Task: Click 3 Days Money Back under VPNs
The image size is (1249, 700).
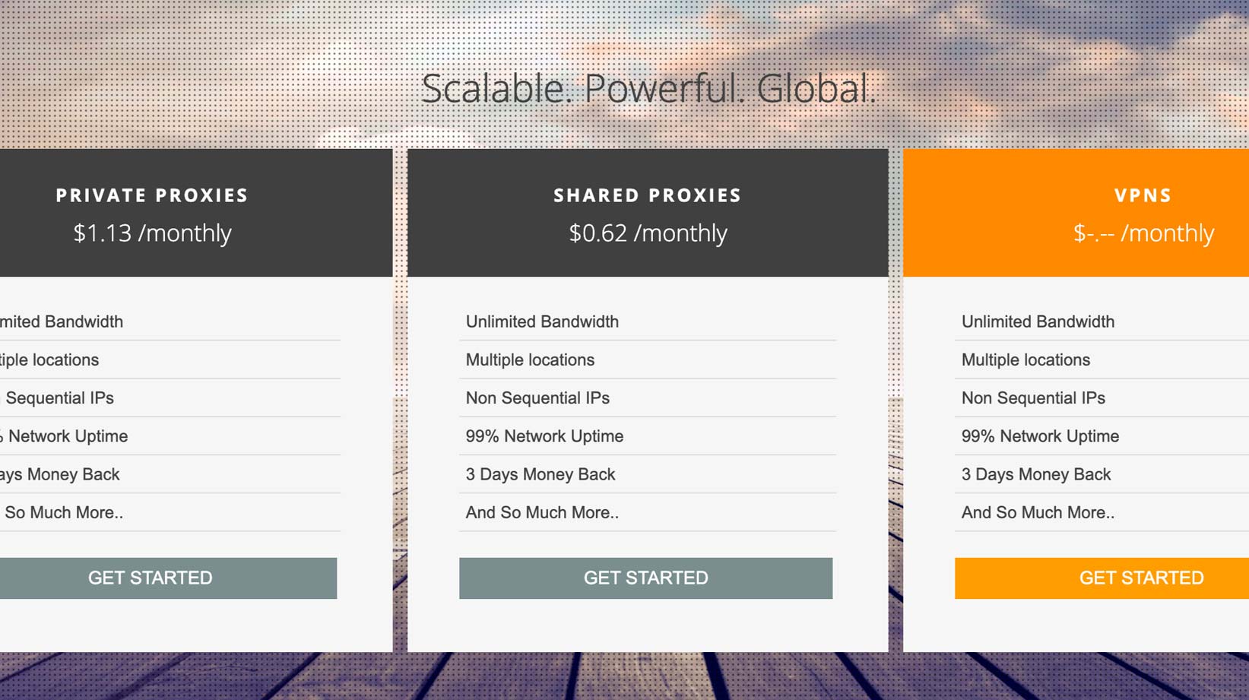Action: [1036, 474]
